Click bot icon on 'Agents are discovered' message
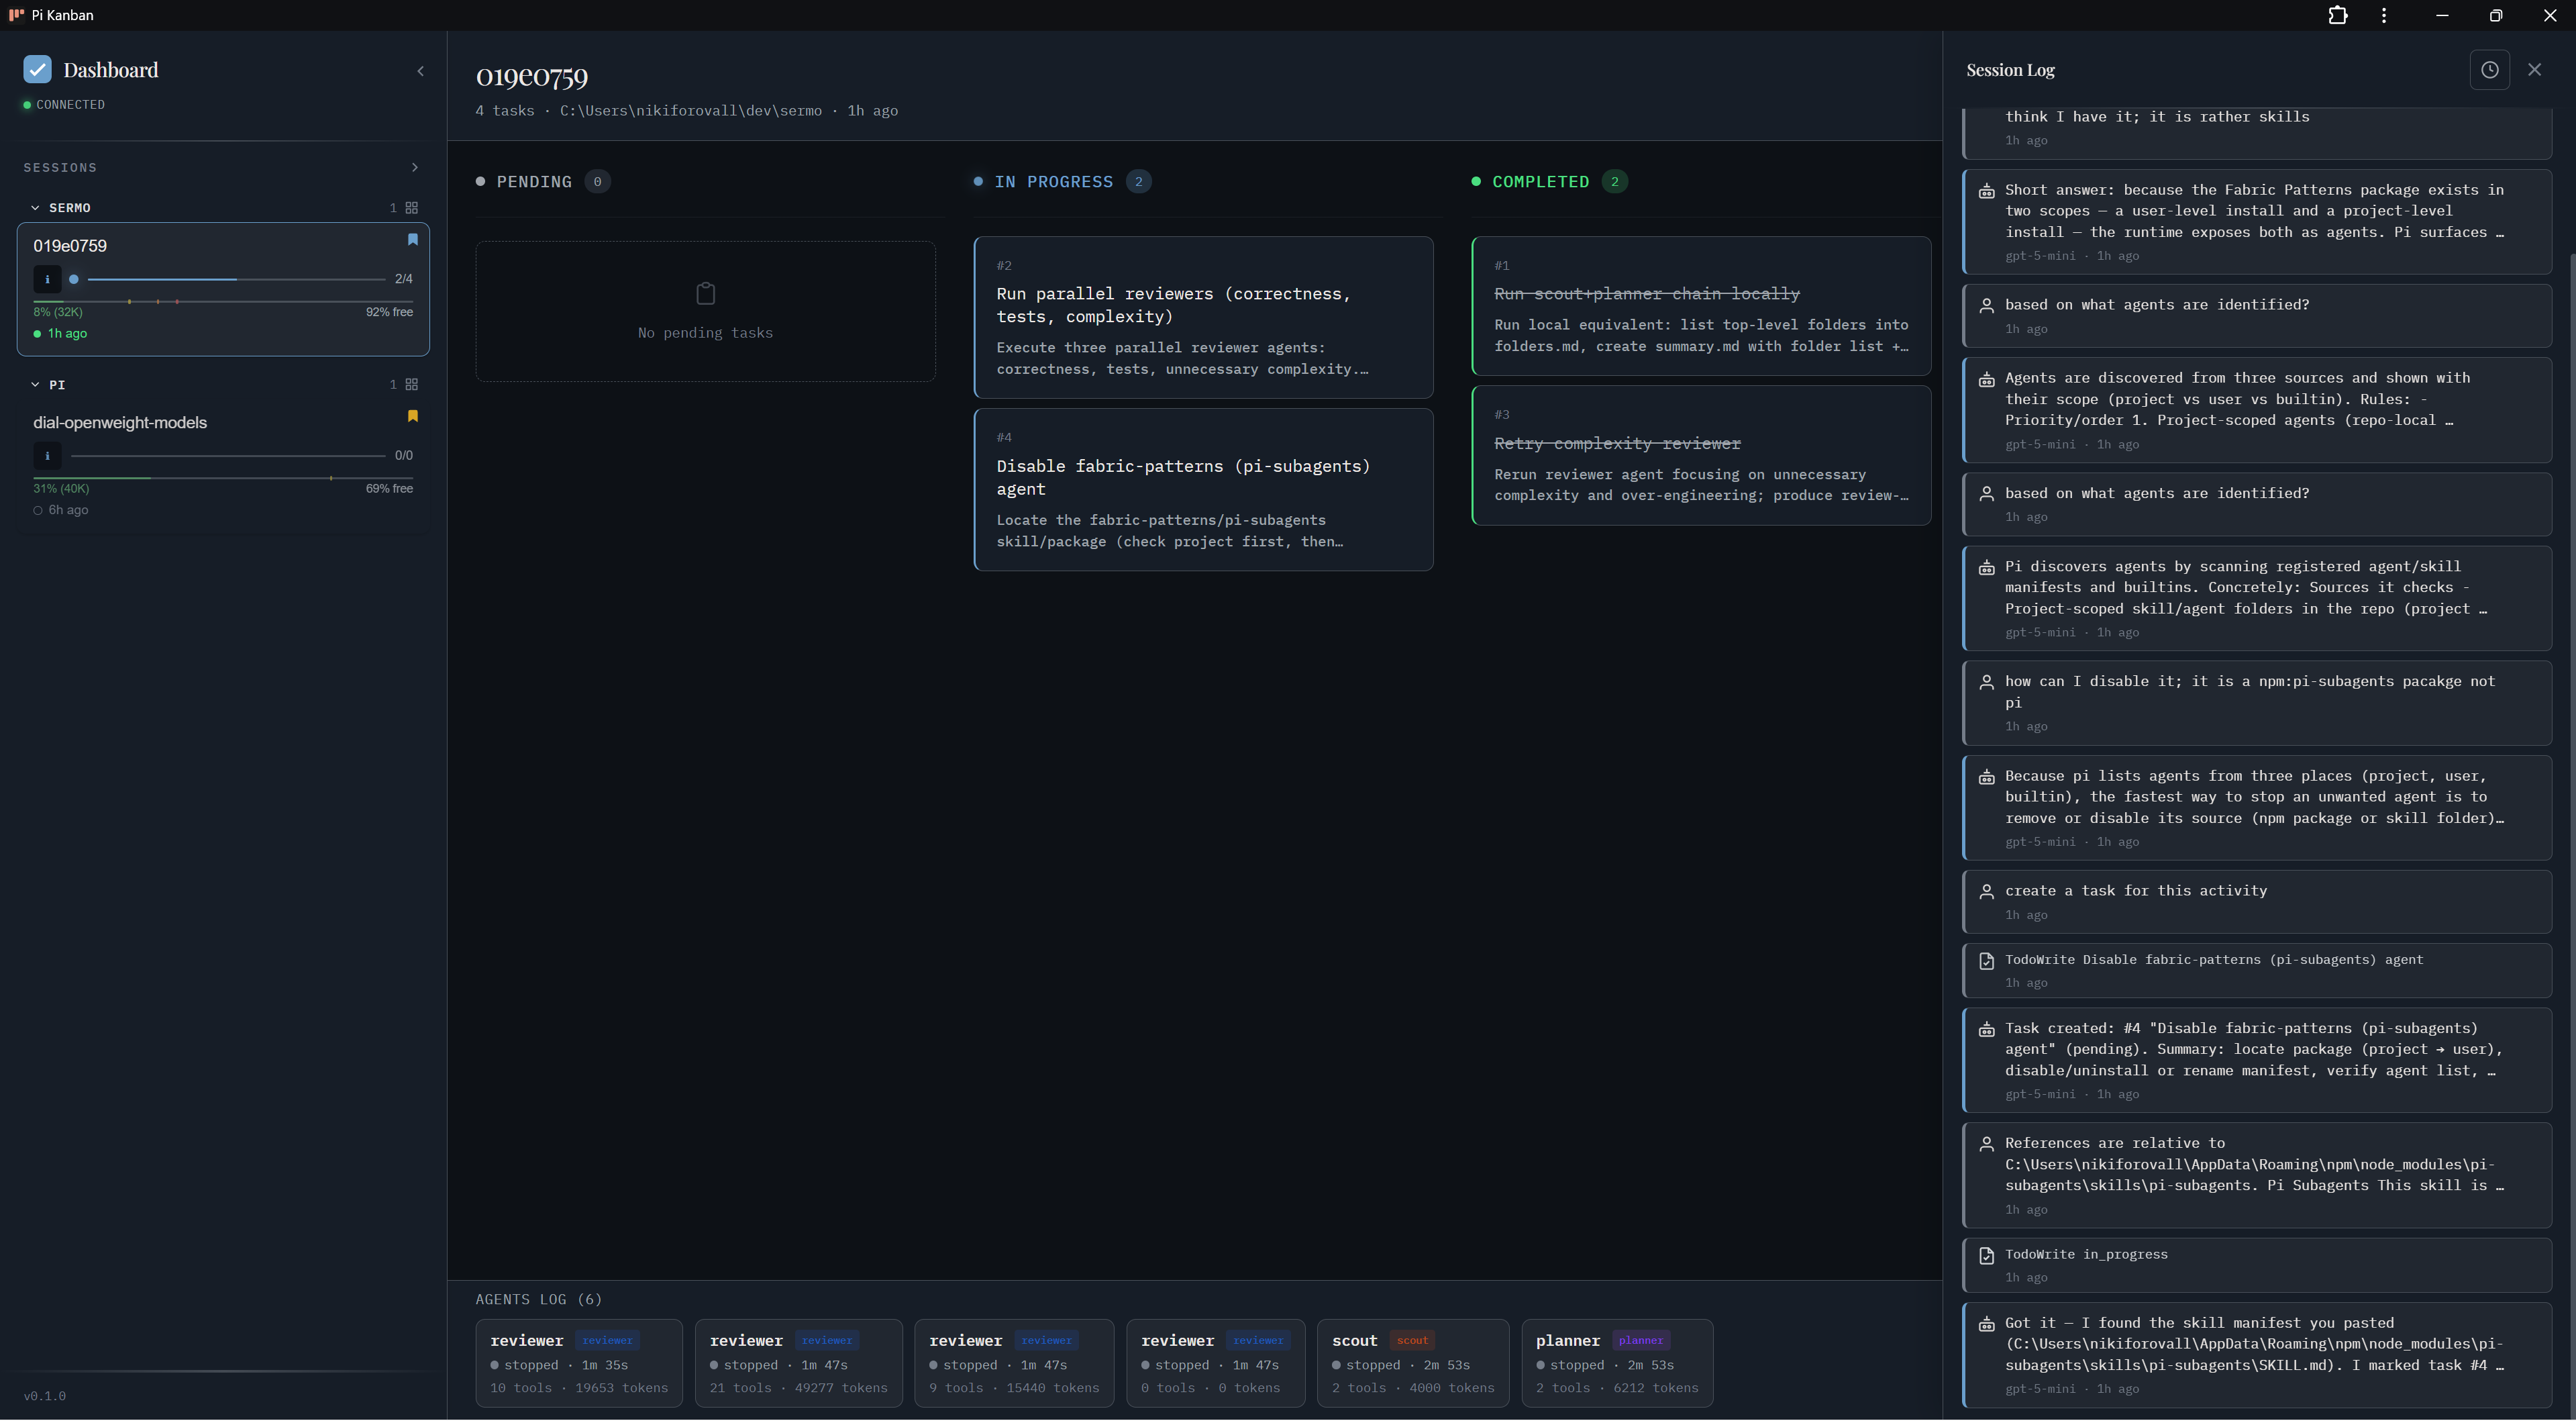 click(x=1986, y=379)
